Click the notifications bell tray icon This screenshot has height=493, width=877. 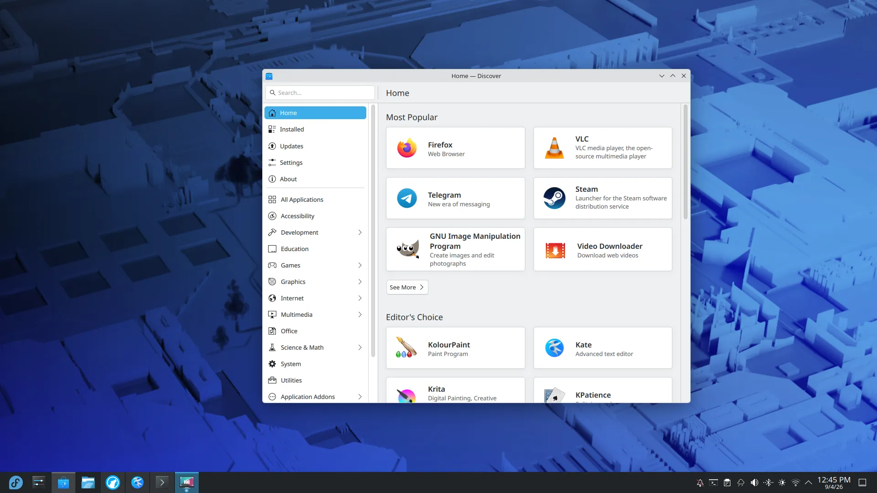tap(700, 483)
